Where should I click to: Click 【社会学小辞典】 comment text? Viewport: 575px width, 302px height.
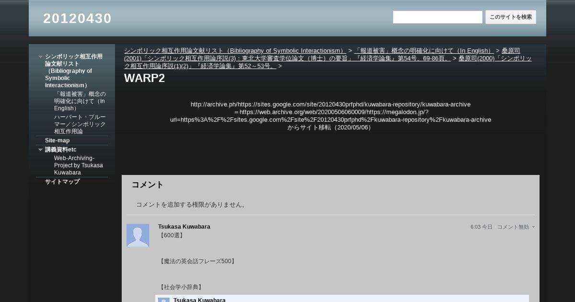[181, 287]
